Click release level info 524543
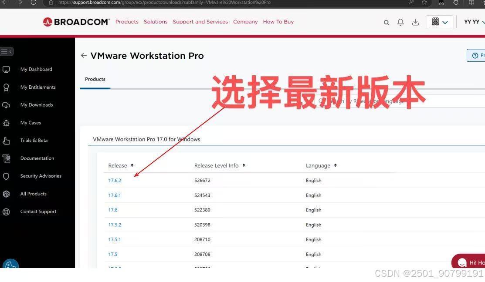 coord(202,195)
